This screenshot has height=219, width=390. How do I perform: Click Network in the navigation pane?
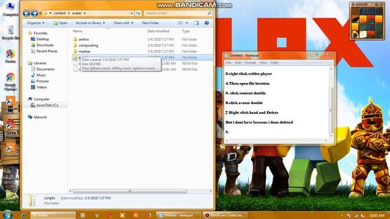(x=40, y=117)
